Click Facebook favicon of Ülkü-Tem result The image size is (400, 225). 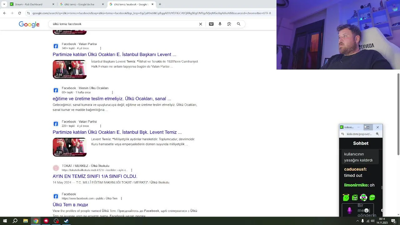(56, 196)
